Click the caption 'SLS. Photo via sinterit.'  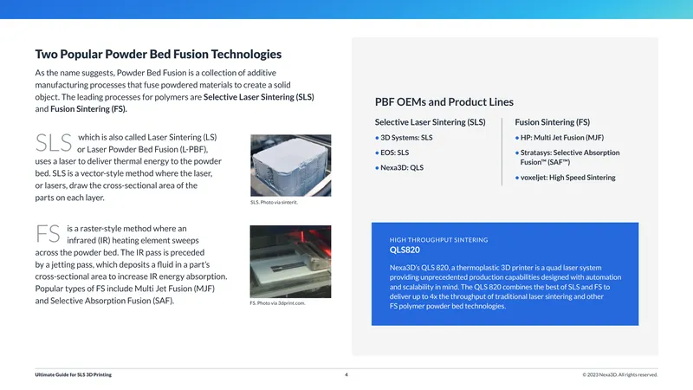pyautogui.click(x=274, y=202)
